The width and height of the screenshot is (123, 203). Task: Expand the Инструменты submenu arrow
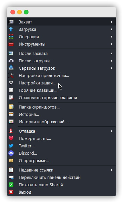pos(112,44)
